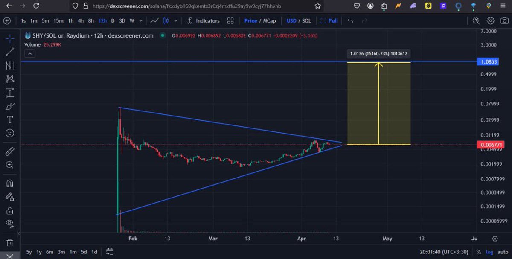Undo the last chart action
Image resolution: width=512 pixels, height=259 pixels.
click(x=350, y=20)
